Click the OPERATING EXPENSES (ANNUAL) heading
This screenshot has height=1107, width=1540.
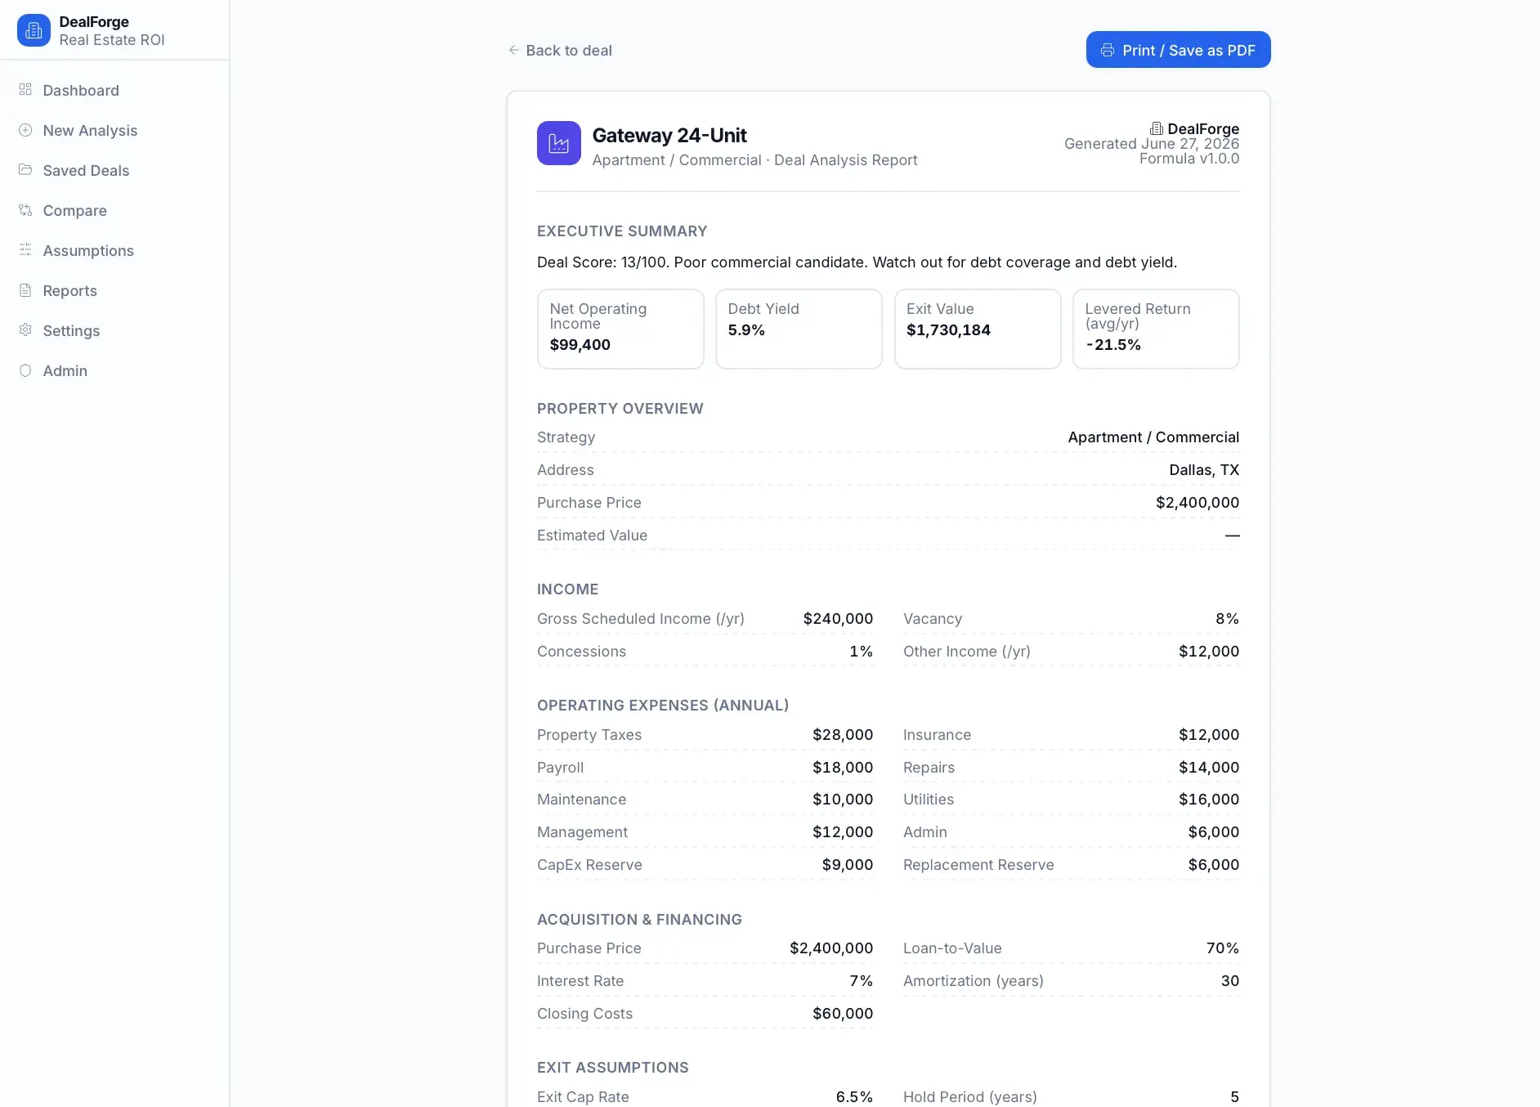(x=663, y=706)
